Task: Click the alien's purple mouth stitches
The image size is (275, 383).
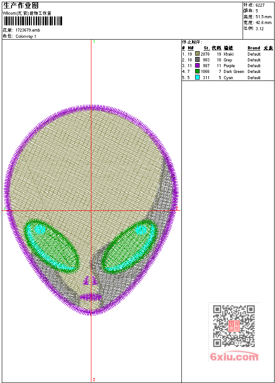Action: coord(91,296)
